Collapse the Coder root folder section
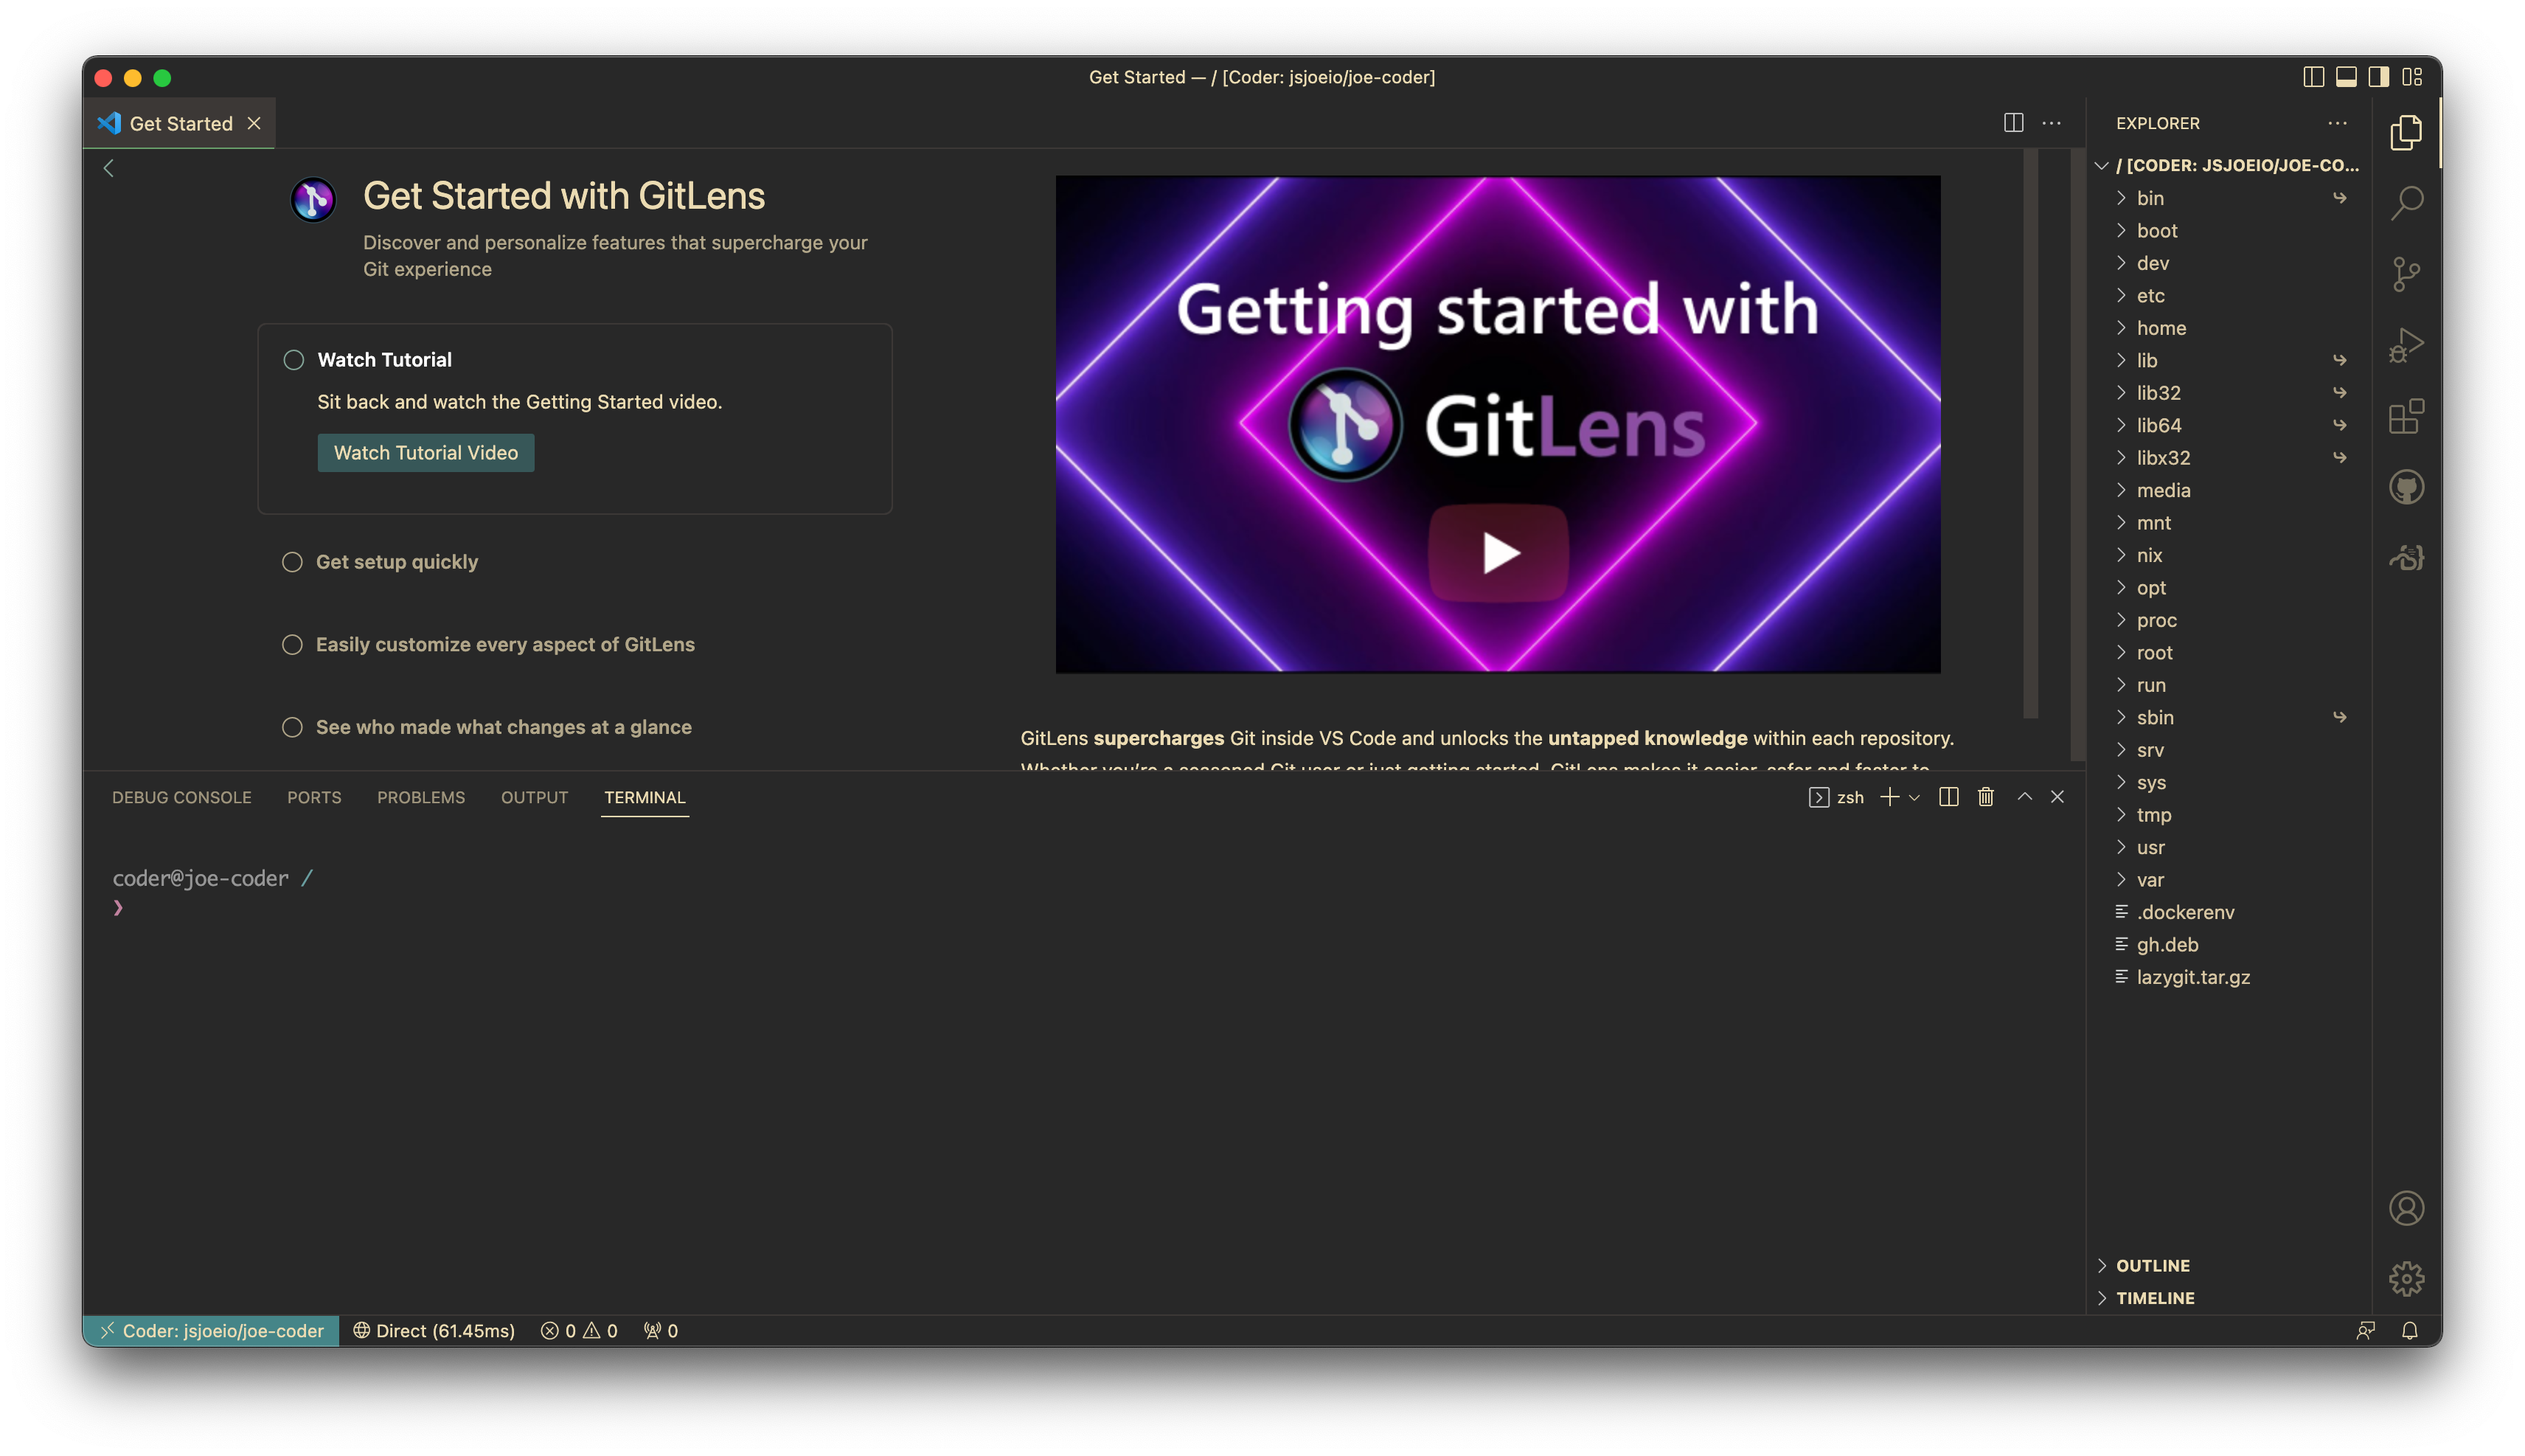Image resolution: width=2525 pixels, height=1456 pixels. pos(2231,165)
